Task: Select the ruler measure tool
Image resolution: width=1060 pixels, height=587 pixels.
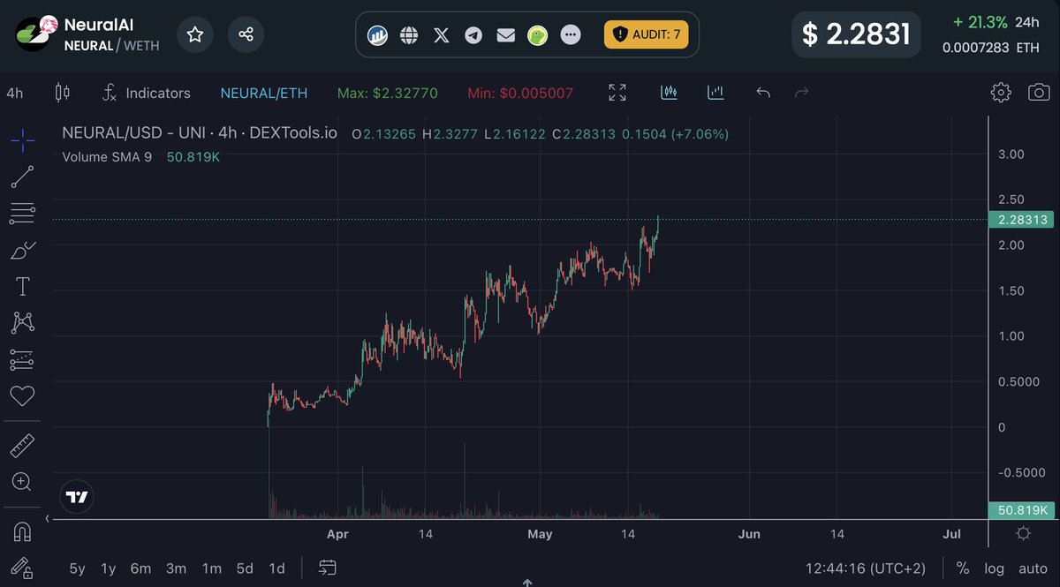Action: click(x=23, y=446)
